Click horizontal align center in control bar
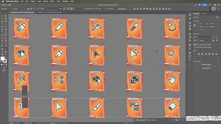The width and height of the screenshot is (221, 124). [x=138, y=9]
